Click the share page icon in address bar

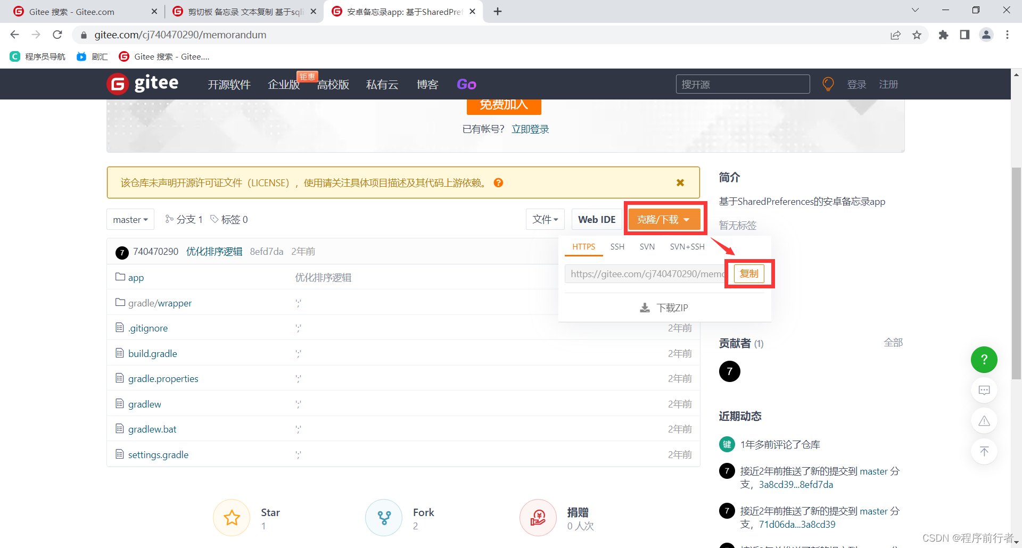(x=895, y=35)
